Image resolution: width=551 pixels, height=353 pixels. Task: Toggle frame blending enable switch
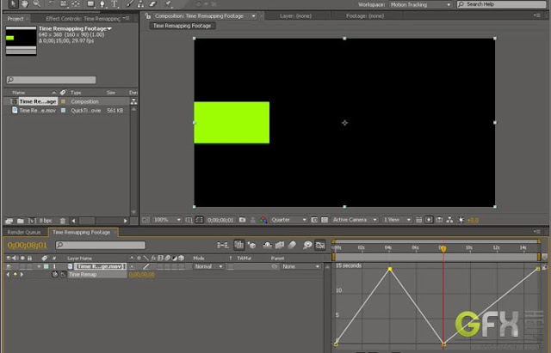click(x=280, y=245)
